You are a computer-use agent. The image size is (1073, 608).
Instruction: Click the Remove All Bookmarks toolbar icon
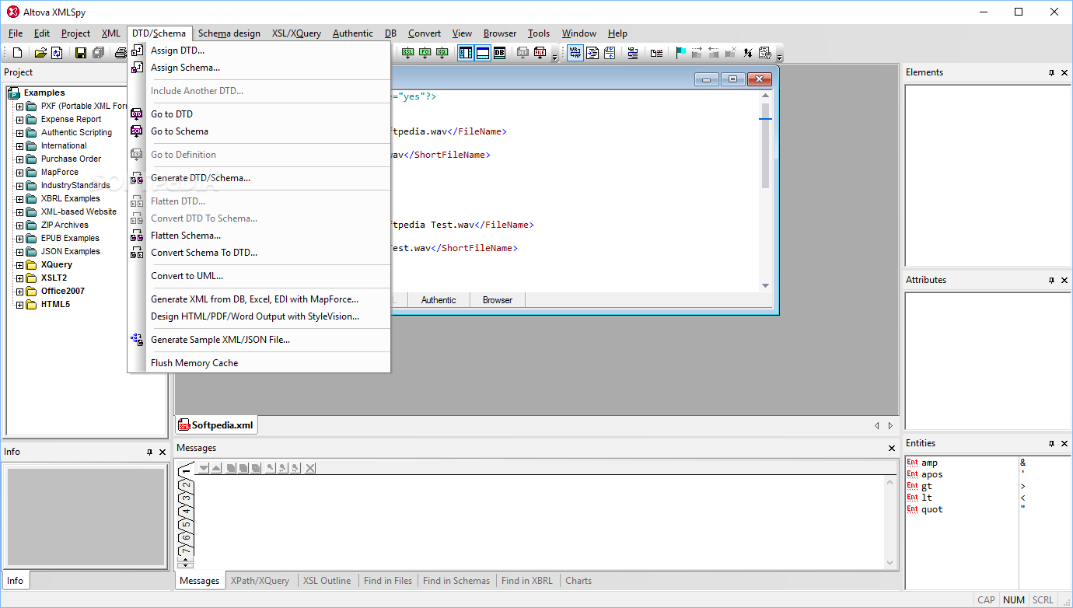(x=731, y=53)
